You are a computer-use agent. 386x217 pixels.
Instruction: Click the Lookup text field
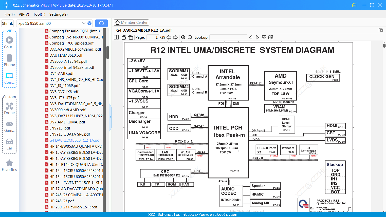228,37
